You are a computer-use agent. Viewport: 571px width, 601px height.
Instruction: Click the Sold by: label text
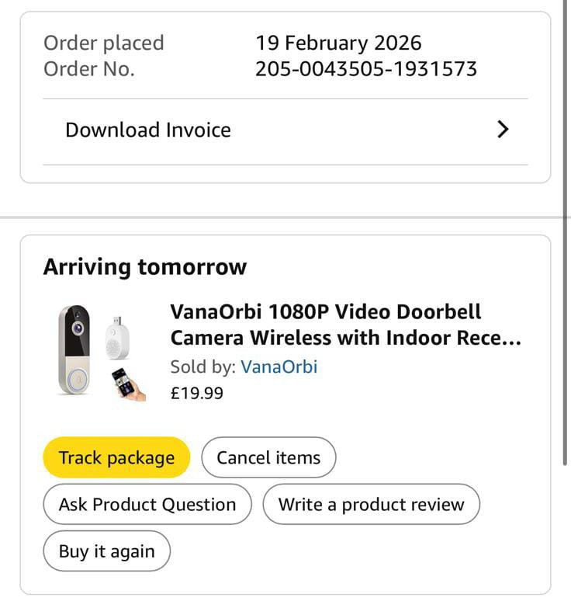[203, 367]
